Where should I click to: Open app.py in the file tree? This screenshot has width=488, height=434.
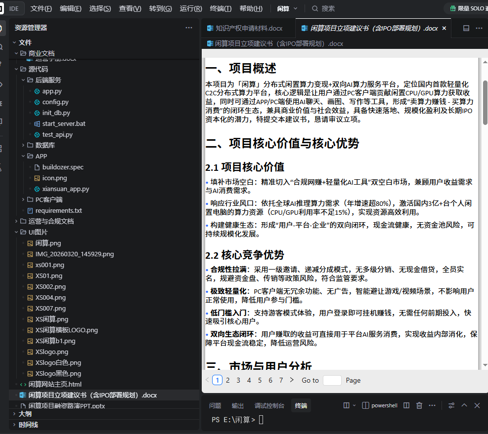coord(52,91)
